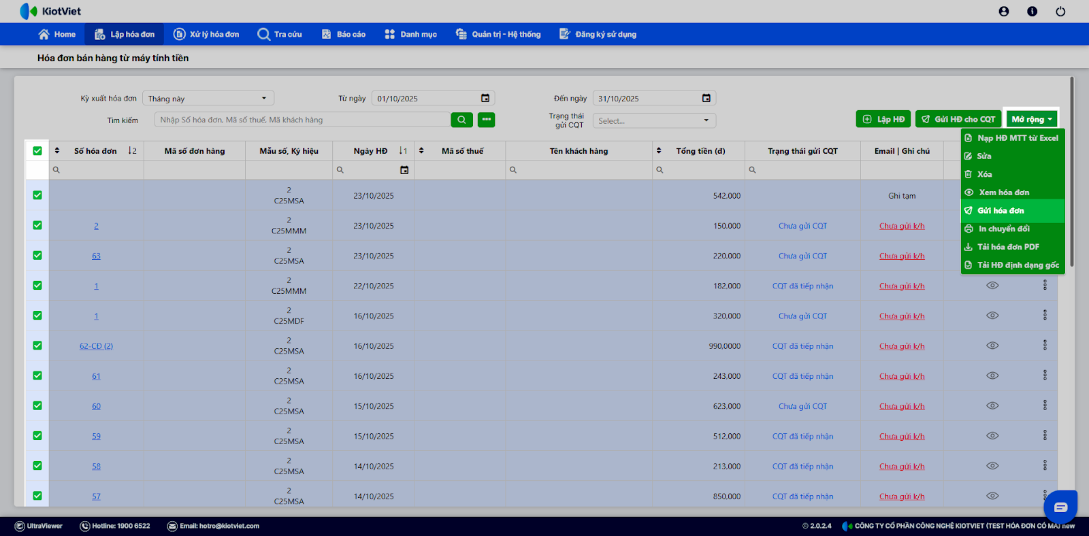This screenshot has width=1089, height=536.
Task: Uncheck the checkbox for invoice 57
Action: 37,496
